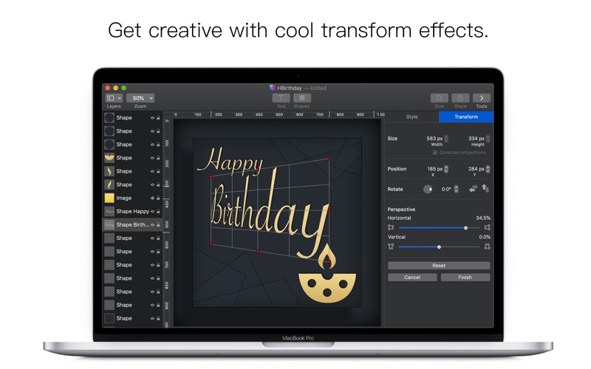
Task: Click the HBirthday document title
Action: 290,88
